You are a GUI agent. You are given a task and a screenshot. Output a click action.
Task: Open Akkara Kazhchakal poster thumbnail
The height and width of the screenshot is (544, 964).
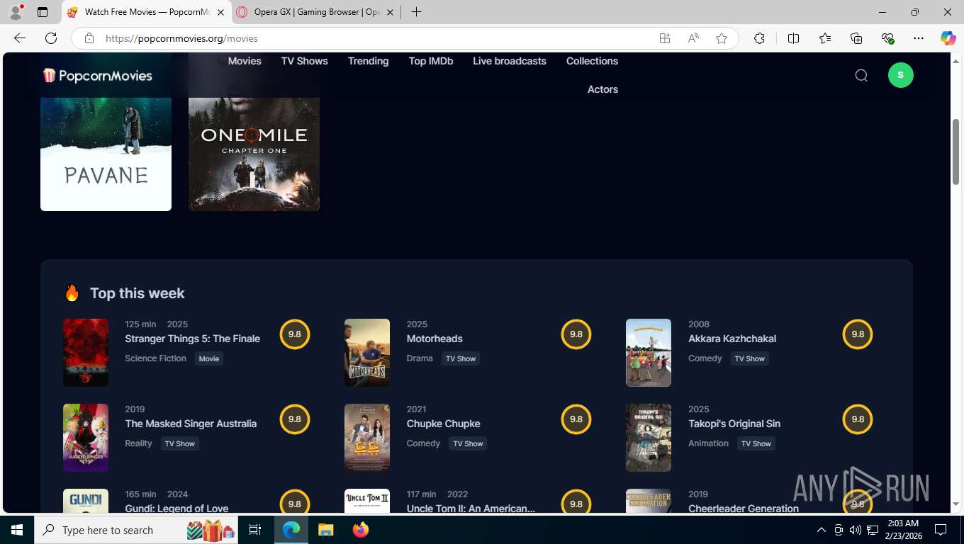pos(649,353)
